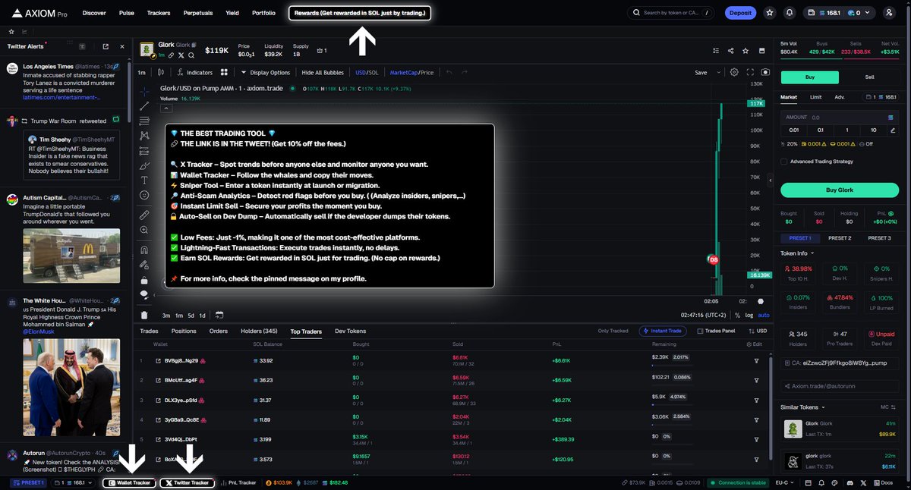Enable Advanced Trading Strategy checkbox

[x=784, y=161]
